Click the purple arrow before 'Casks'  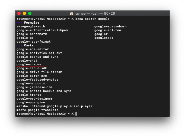[x=19, y=45]
